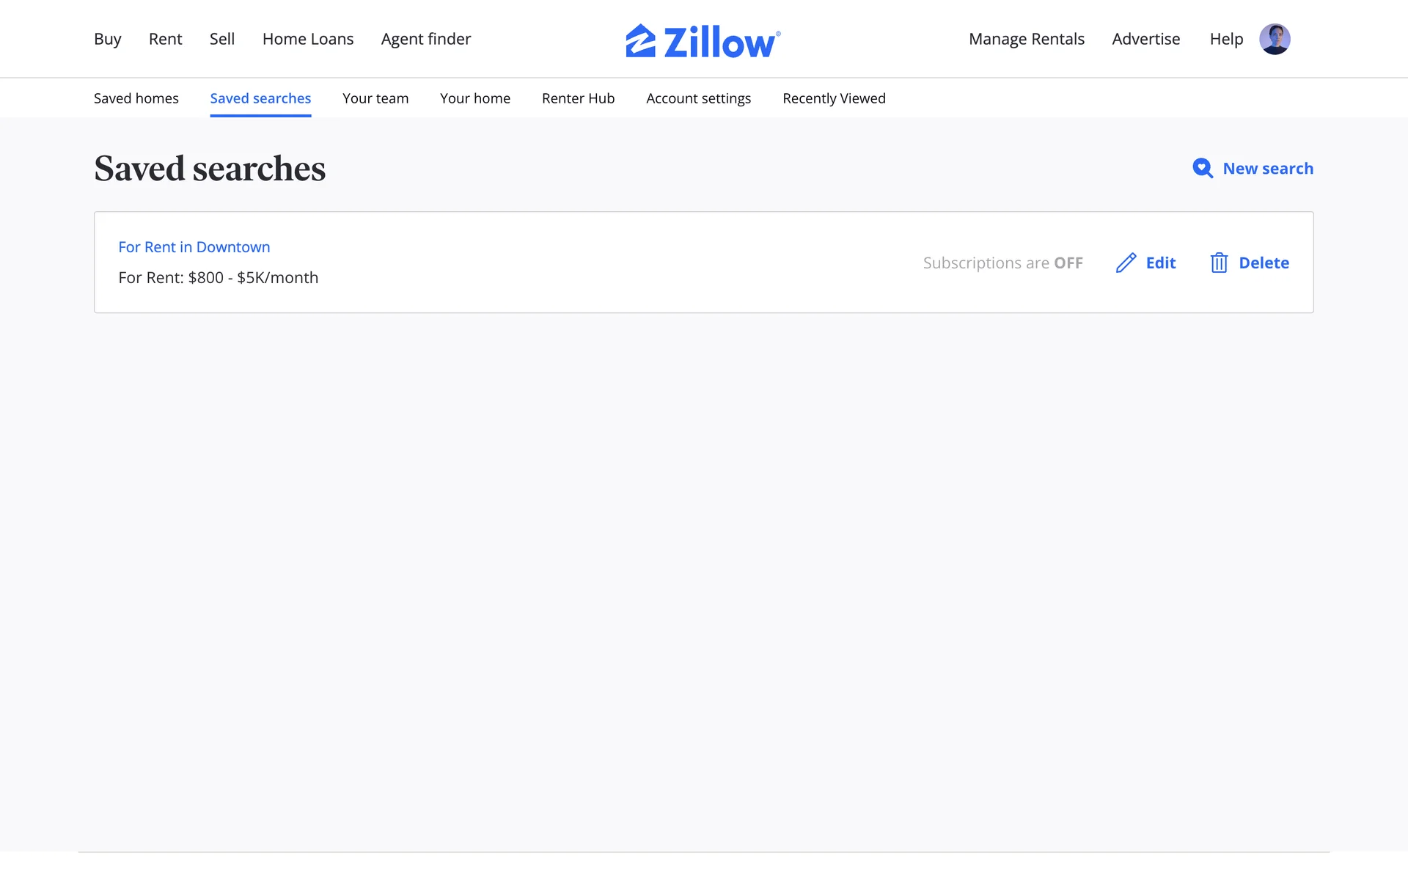
Task: Open the Advertise link
Action: [1145, 39]
